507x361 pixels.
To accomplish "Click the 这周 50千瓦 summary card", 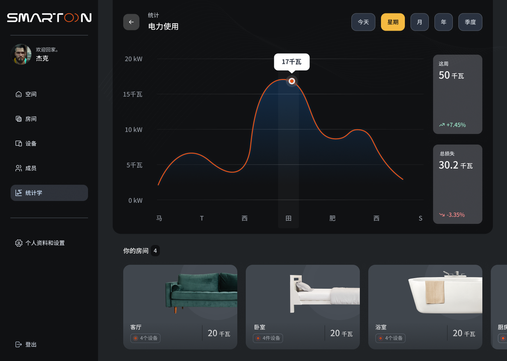I will [x=457, y=94].
